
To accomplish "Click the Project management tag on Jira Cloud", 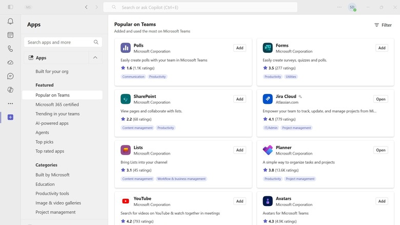I will pyautogui.click(x=296, y=128).
